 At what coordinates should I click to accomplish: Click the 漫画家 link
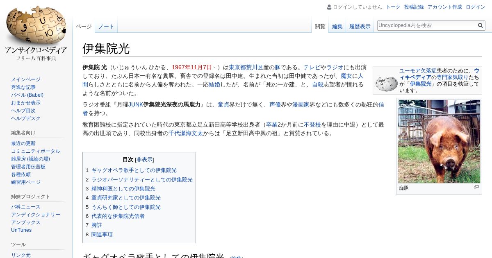(x=301, y=104)
